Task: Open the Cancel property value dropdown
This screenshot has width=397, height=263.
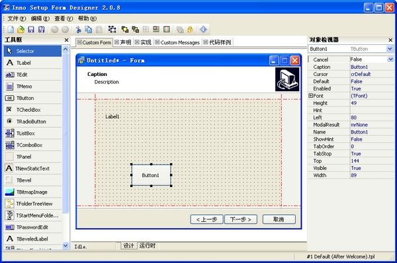Action: pos(390,59)
